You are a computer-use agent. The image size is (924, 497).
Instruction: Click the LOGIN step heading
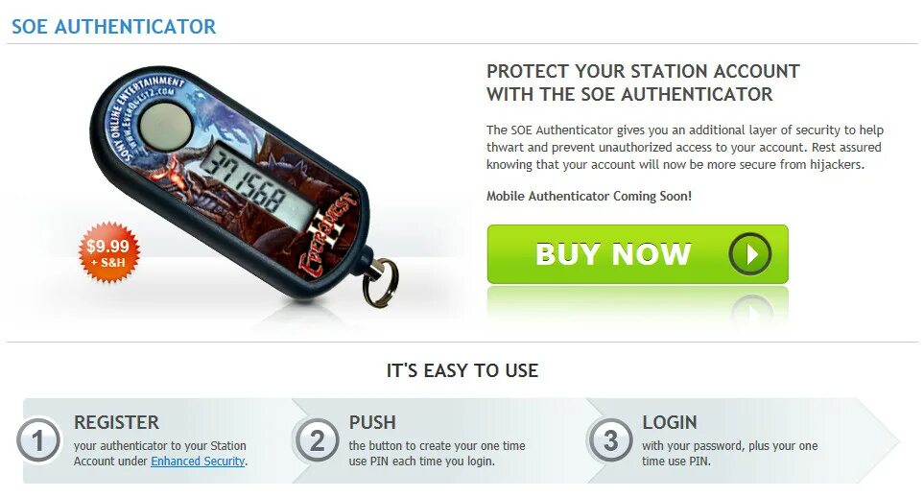(670, 422)
